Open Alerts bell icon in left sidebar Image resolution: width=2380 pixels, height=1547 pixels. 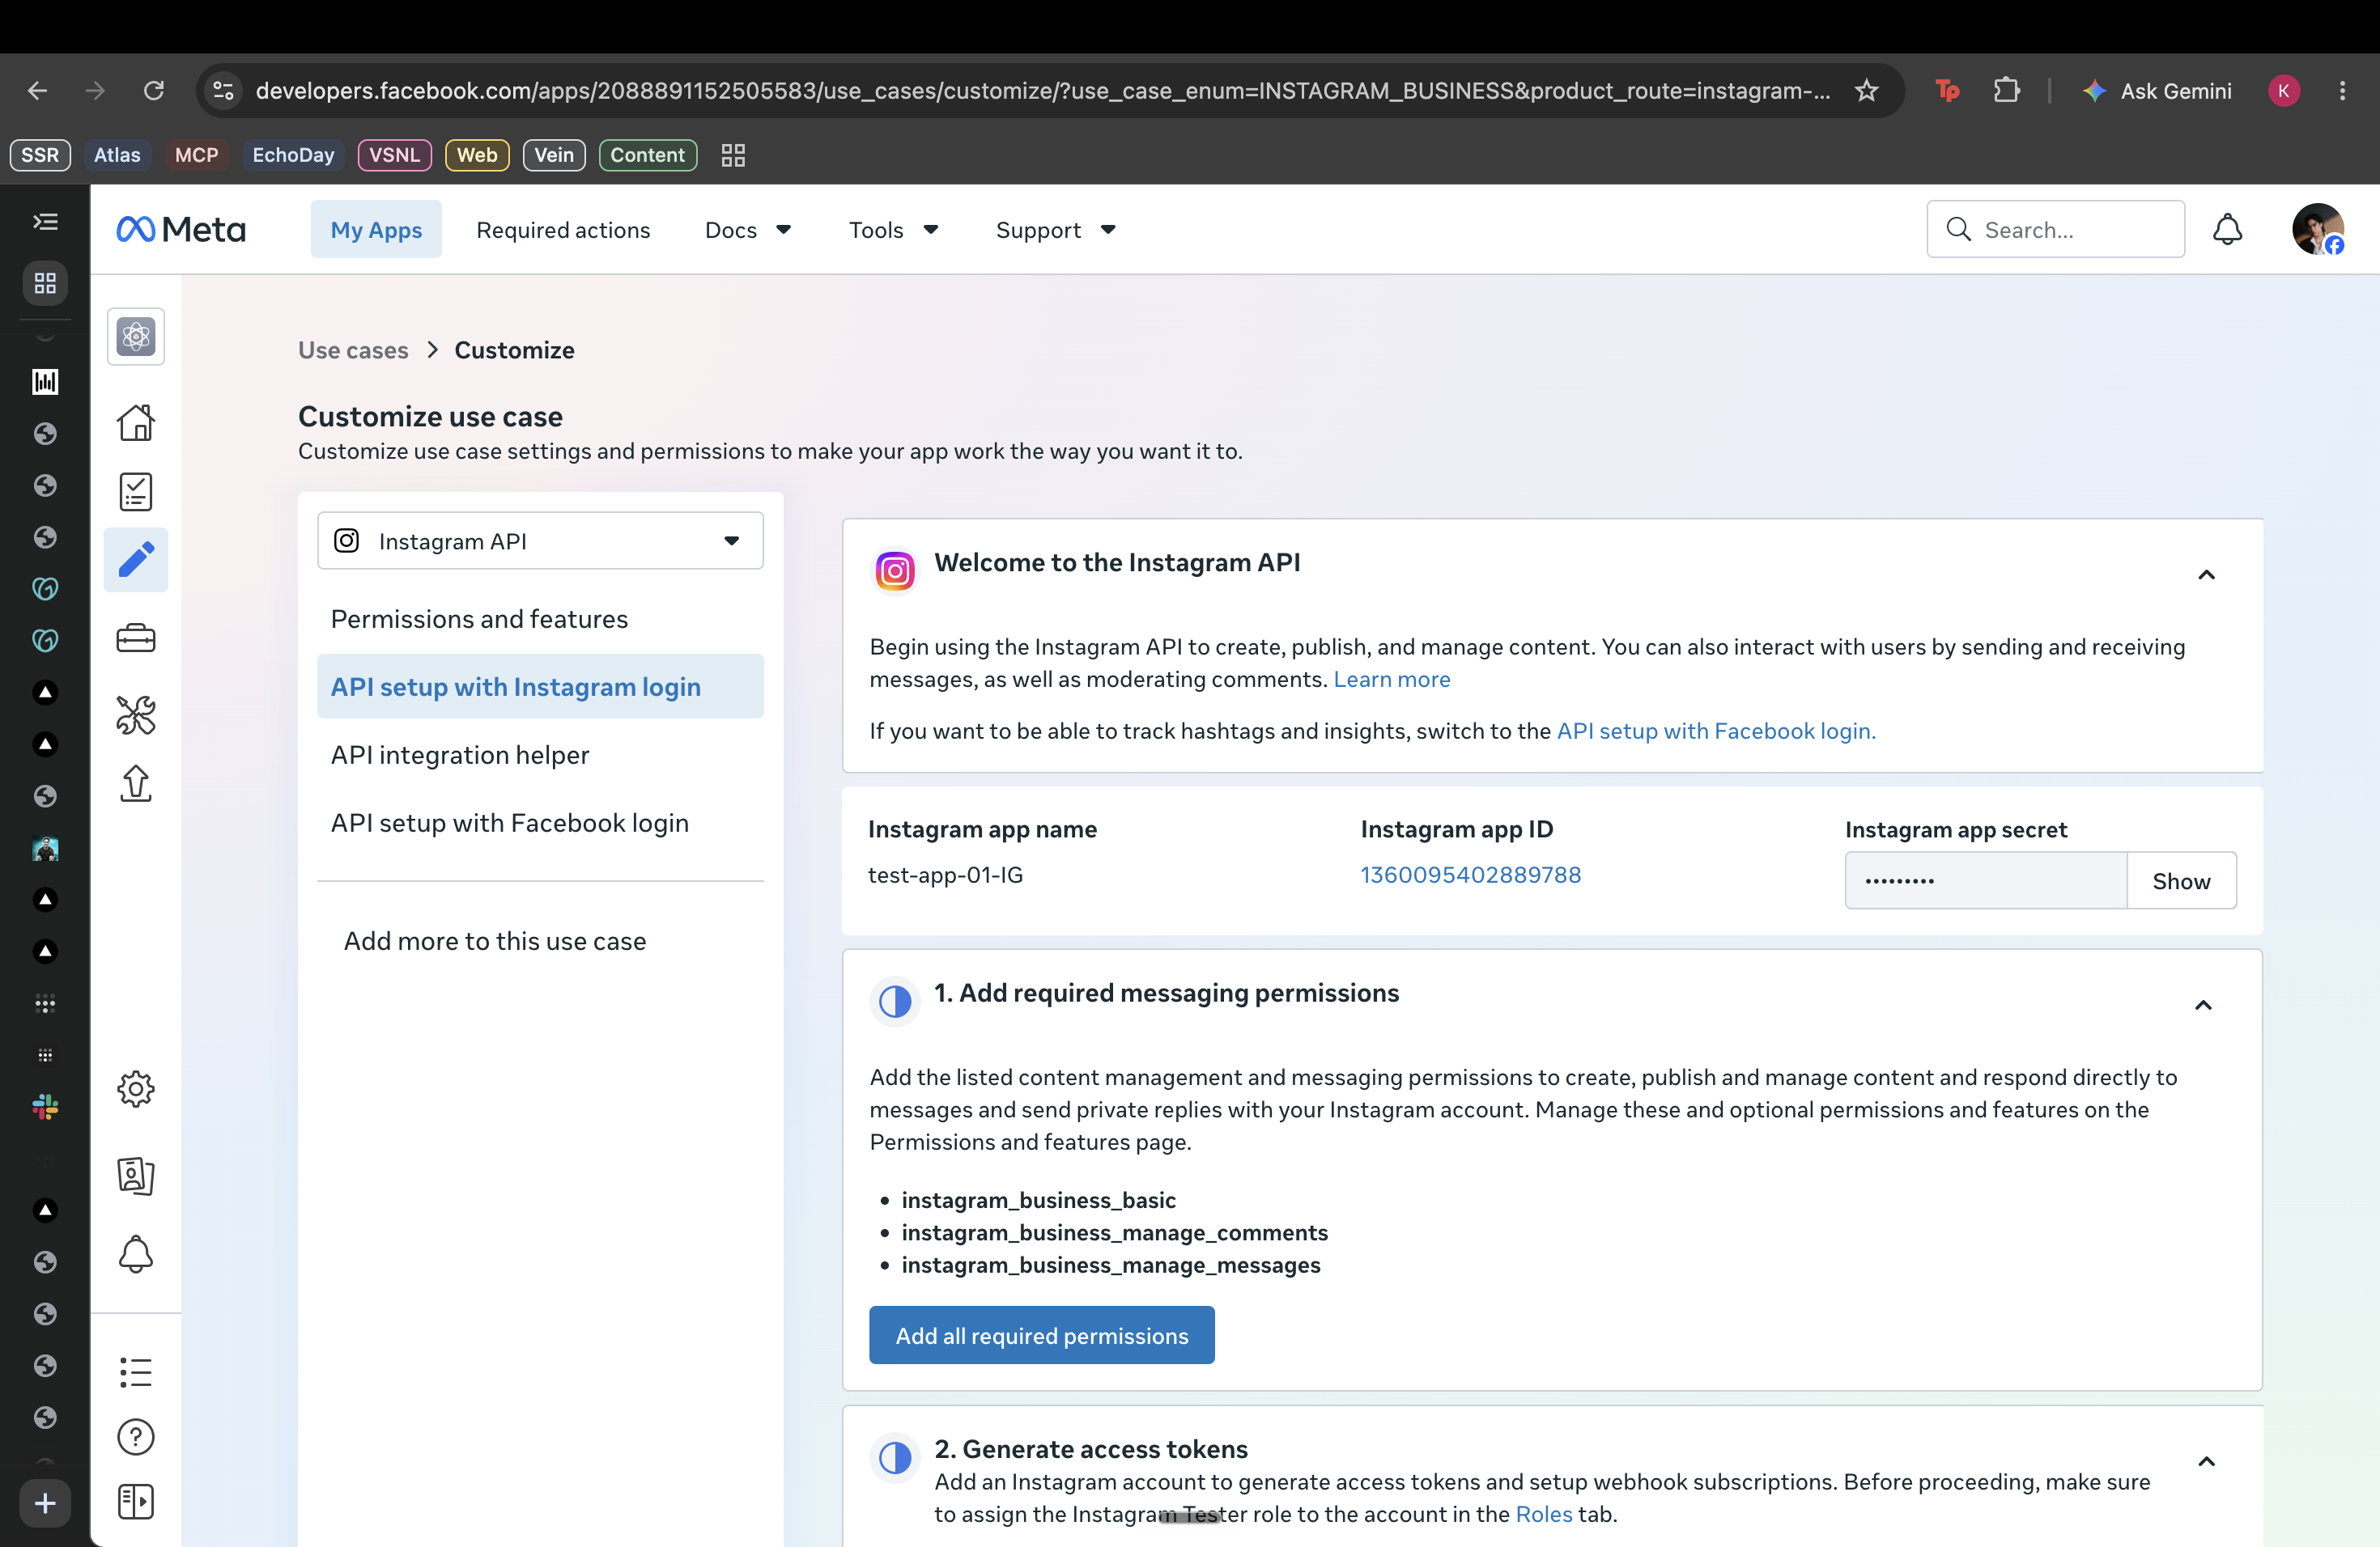coord(136,1254)
